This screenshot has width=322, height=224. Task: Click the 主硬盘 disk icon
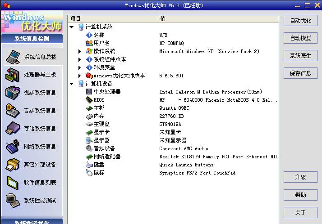(89, 124)
